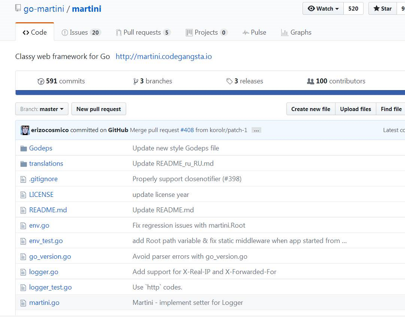Switch to the Issues tab
405x317 pixels.
click(81, 32)
